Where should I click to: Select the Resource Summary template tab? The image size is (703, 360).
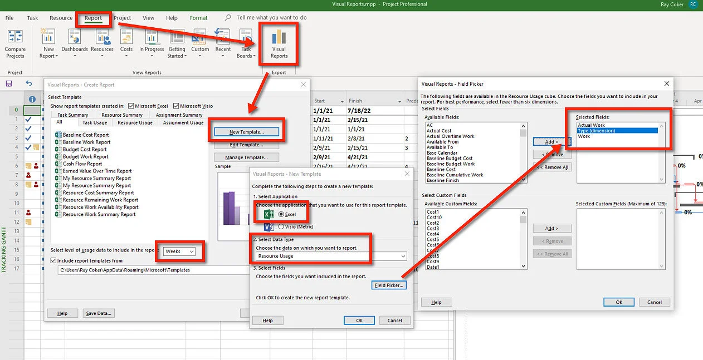[122, 115]
